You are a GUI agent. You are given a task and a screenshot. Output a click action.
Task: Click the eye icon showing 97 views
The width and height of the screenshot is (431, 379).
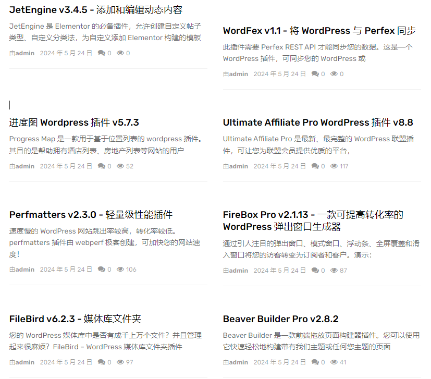point(120,362)
